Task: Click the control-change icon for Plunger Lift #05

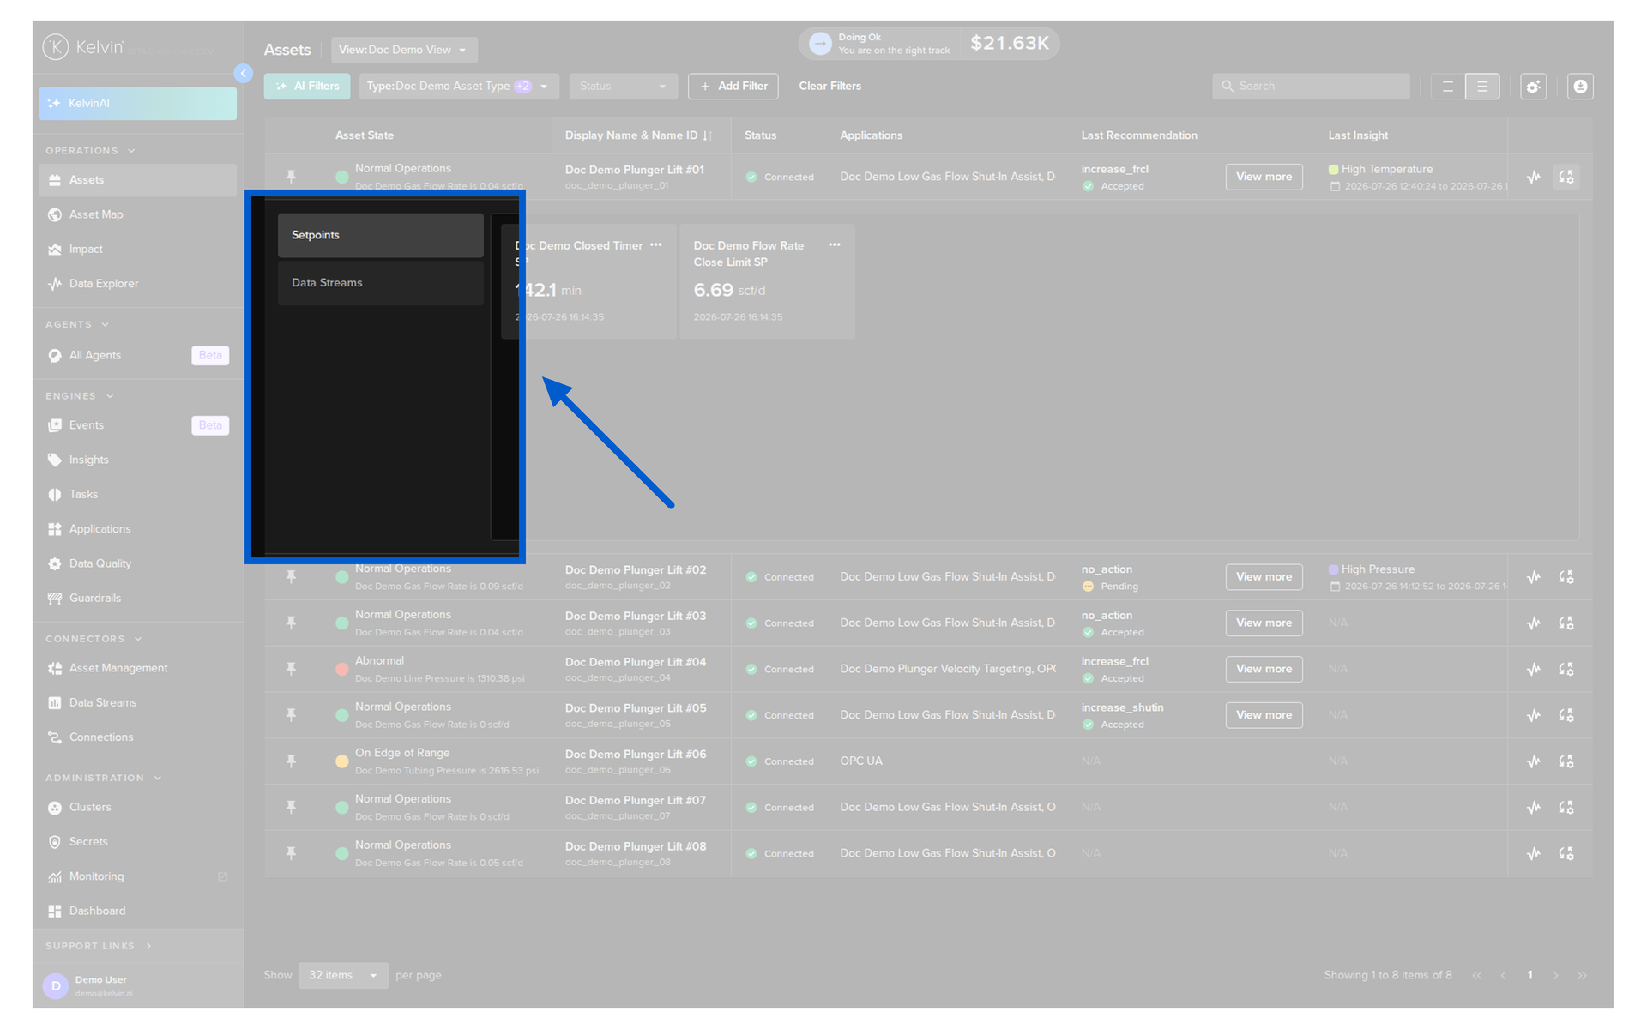Action: click(x=1566, y=715)
